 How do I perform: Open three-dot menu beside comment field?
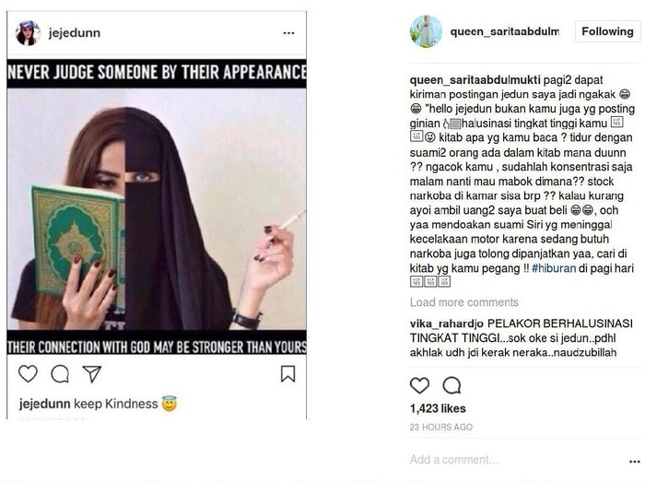[635, 462]
